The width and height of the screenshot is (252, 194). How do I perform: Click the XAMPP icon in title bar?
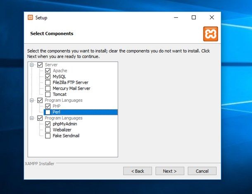30,17
